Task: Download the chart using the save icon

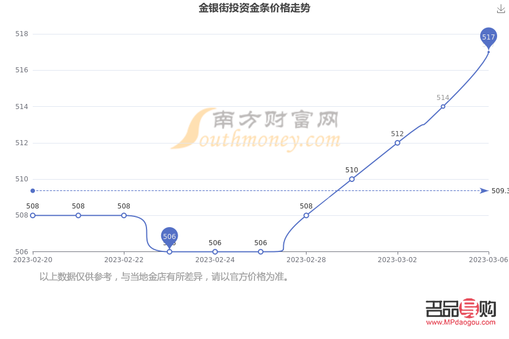Action: 501,9
